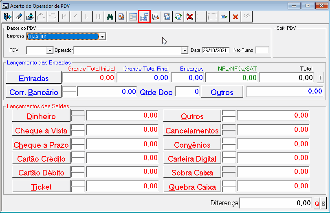Click the Corr. Bancário button
Screen dimensions: 330x213
click(x=34, y=92)
